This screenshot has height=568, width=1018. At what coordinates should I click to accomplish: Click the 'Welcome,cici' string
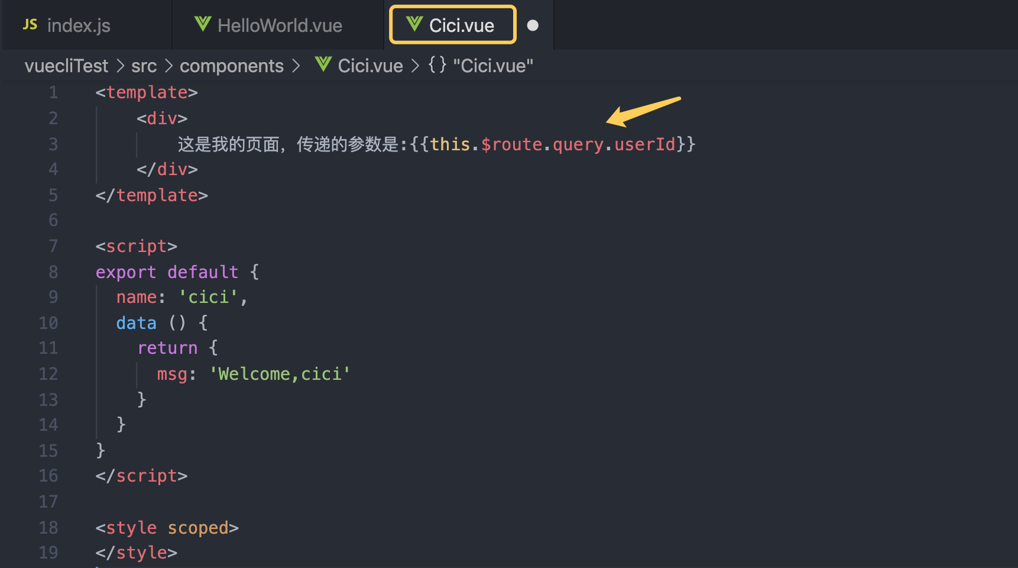[x=280, y=374]
